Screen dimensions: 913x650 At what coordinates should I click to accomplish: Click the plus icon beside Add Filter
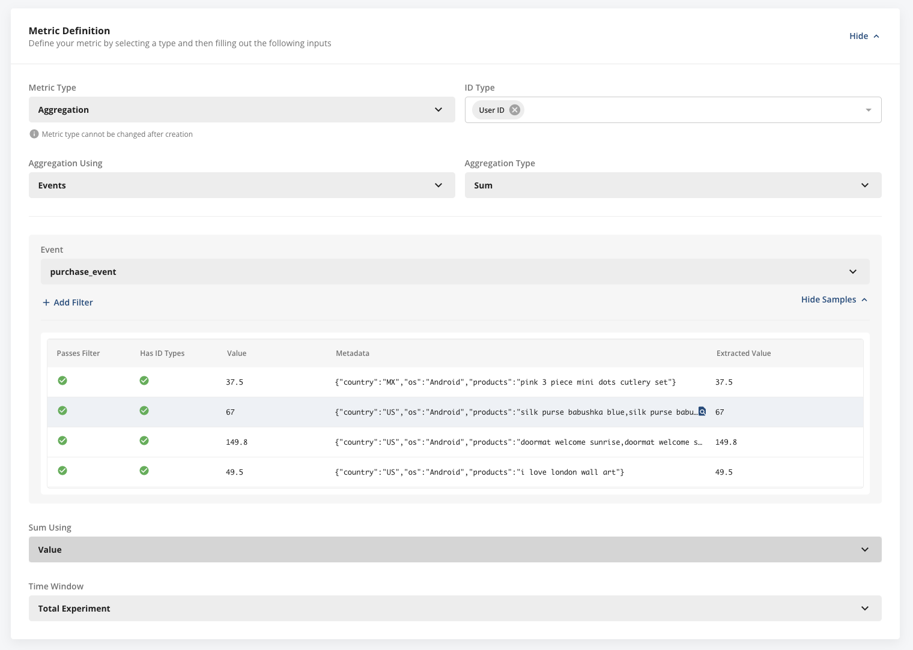tap(46, 302)
